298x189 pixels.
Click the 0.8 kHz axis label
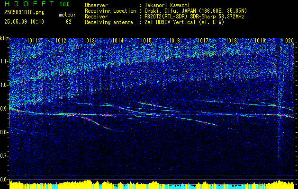(x=4, y=132)
